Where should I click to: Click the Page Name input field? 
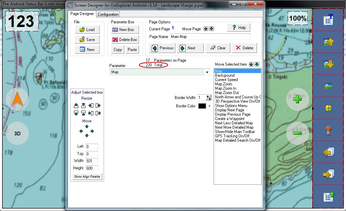210,37
